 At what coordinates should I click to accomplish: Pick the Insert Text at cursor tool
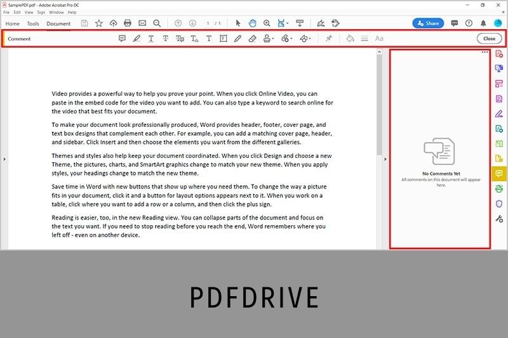pos(194,39)
